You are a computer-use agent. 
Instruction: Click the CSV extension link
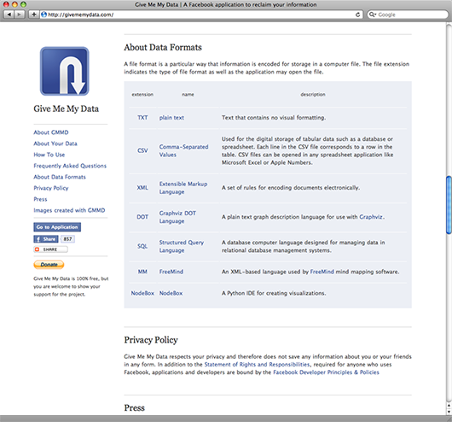point(142,150)
